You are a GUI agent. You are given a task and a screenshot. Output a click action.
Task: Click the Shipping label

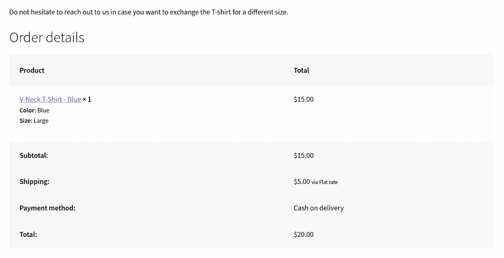(x=34, y=182)
